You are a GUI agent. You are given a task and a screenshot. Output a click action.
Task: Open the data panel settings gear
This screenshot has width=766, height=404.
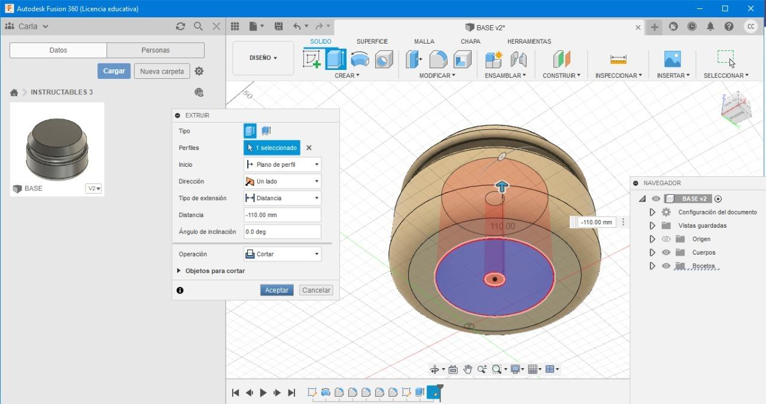click(199, 71)
